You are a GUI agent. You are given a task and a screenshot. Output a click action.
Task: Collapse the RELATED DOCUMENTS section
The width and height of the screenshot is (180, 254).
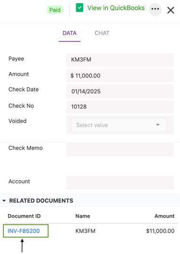point(4,201)
